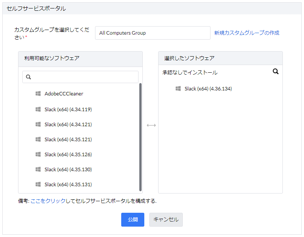Open the All Computers Group custom group dropdown
Image resolution: width=304 pixels, height=237 pixels.
(x=152, y=33)
